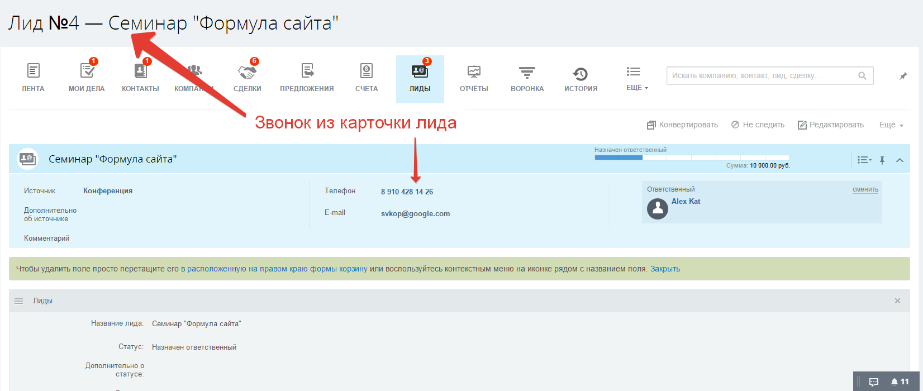Image resolution: width=923 pixels, height=391 pixels.
Task: Open the Воронка funnel icon
Action: [x=527, y=73]
